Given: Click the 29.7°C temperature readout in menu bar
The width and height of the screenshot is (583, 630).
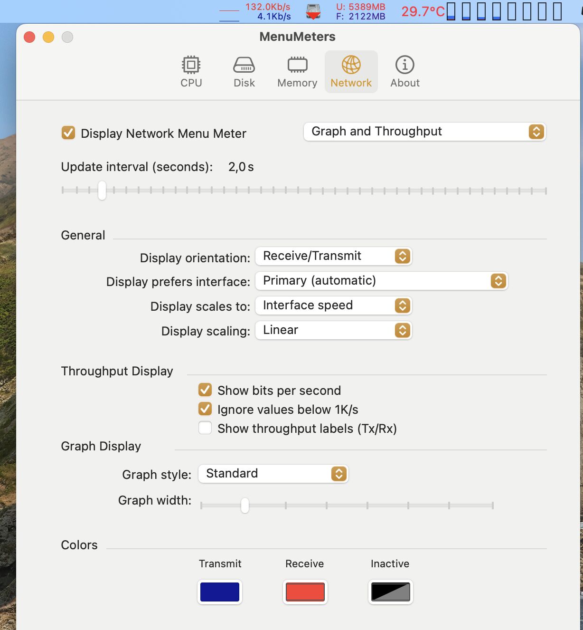Looking at the screenshot, I should pyautogui.click(x=423, y=11).
